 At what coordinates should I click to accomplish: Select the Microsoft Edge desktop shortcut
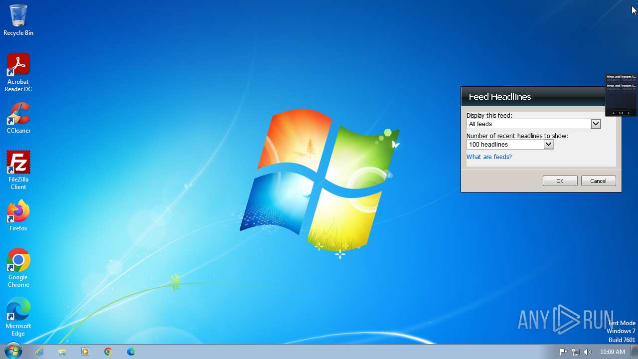point(18,317)
